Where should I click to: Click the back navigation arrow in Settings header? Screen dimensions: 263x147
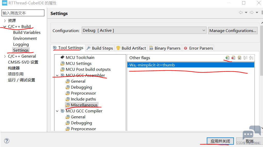(x=241, y=12)
